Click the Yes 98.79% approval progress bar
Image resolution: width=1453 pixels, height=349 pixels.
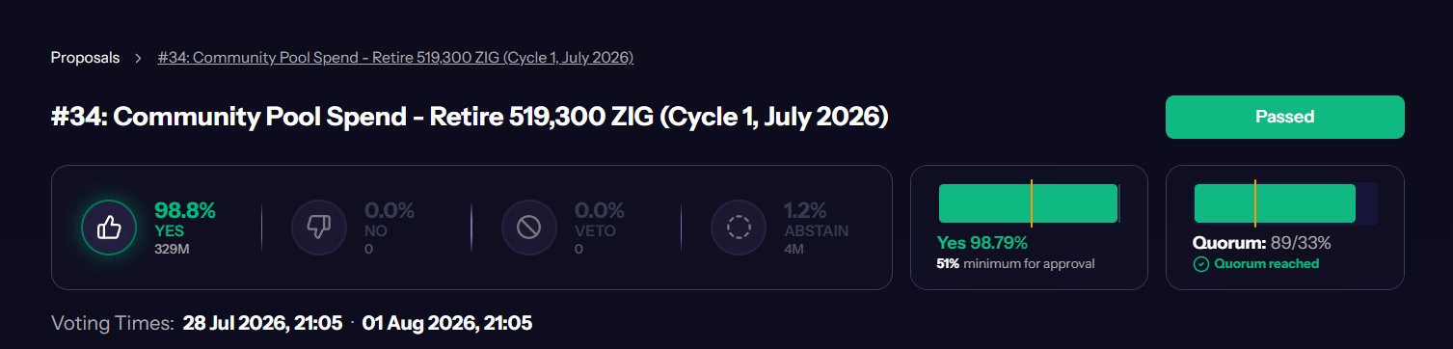point(1030,203)
